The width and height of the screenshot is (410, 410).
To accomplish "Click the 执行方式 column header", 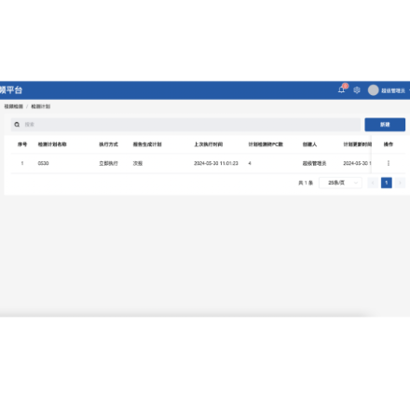I will pos(108,144).
